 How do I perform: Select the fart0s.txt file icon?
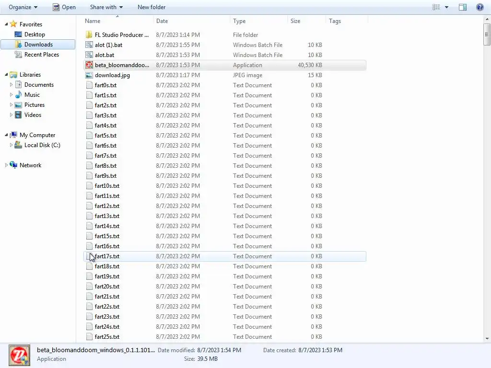pos(89,85)
